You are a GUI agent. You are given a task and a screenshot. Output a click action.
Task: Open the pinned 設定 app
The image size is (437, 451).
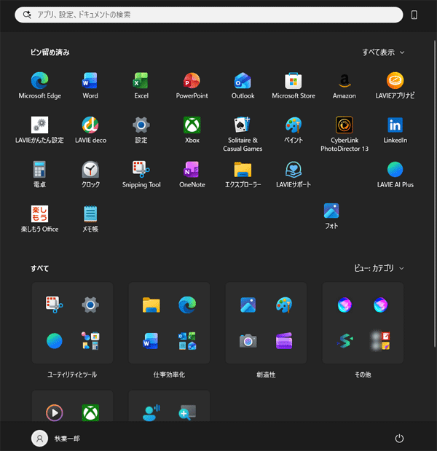pos(141,130)
